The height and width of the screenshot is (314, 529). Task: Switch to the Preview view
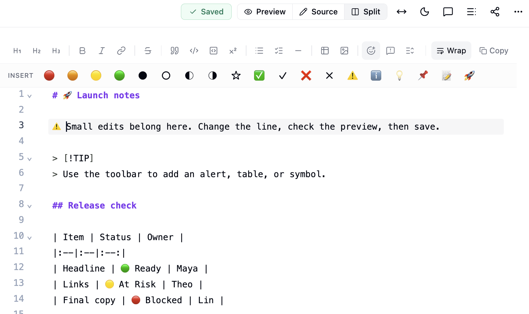pyautogui.click(x=265, y=12)
